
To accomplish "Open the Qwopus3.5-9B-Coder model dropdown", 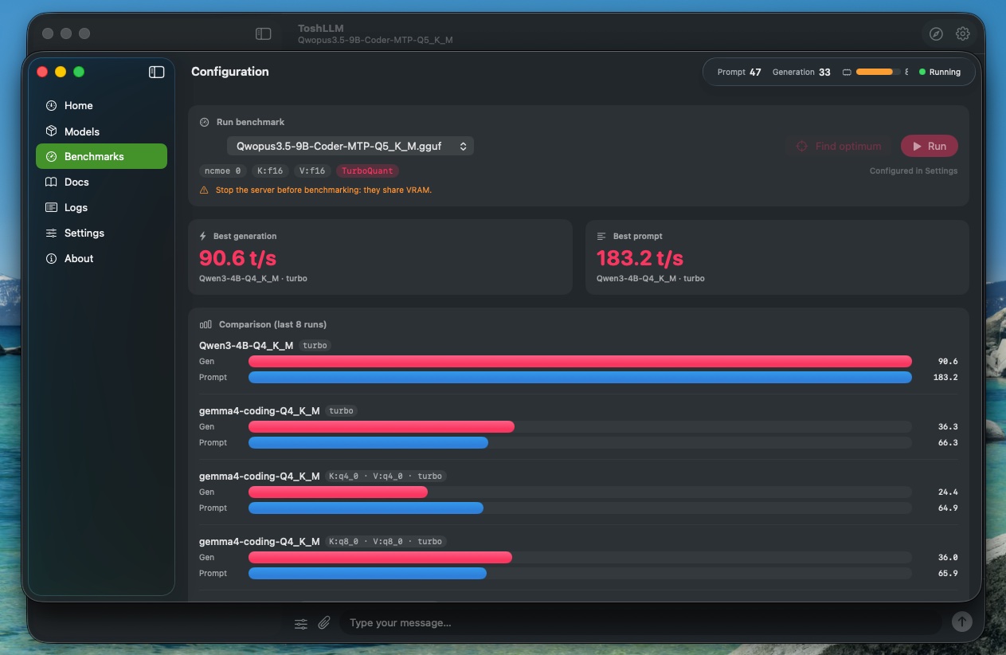I will pos(350,146).
